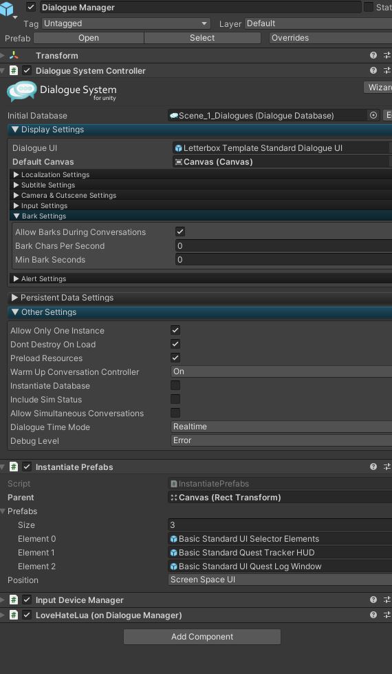The height and width of the screenshot is (674, 392).
Task: Click Input Device Manager script icon
Action: click(14, 600)
